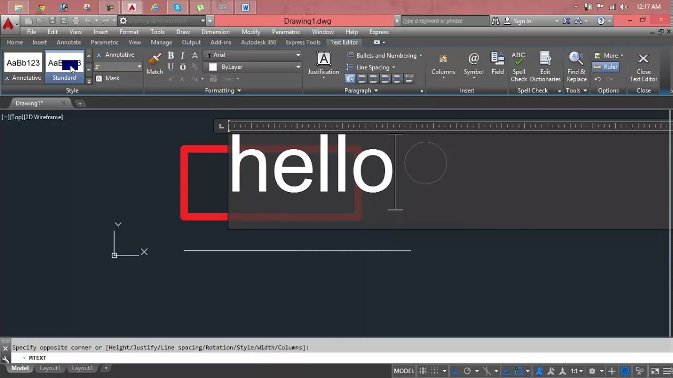Screen dimensions: 673x378
Task: Toggle Italic formatting
Action: pyautogui.click(x=182, y=55)
